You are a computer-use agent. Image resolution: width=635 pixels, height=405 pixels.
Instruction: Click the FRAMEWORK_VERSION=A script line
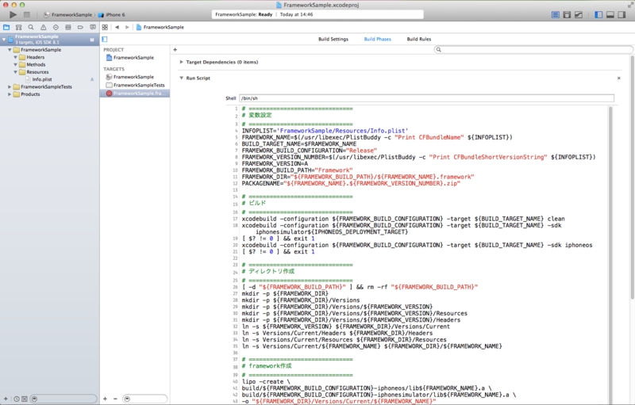coord(275,164)
